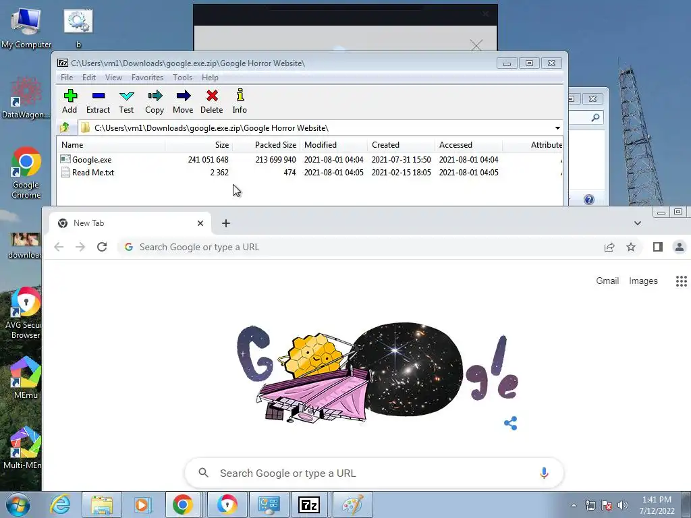Open the View menu in 7-Zip
Image resolution: width=691 pixels, height=518 pixels.
tap(113, 78)
